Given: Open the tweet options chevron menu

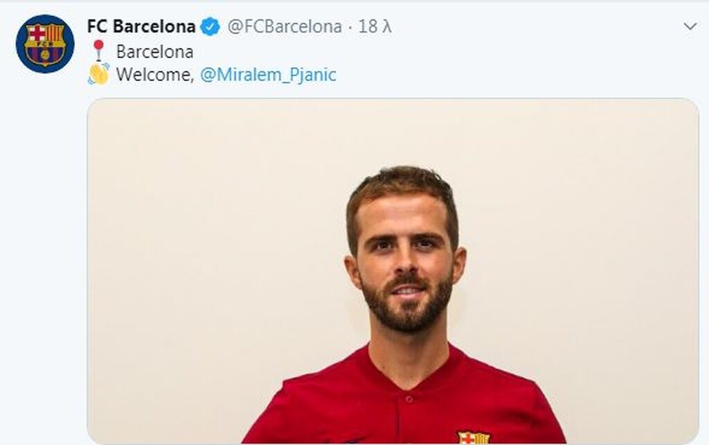Looking at the screenshot, I should click(690, 26).
